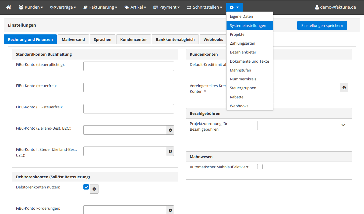Open the Schnittstellen dropdown
This screenshot has width=364, height=214.
(205, 7)
